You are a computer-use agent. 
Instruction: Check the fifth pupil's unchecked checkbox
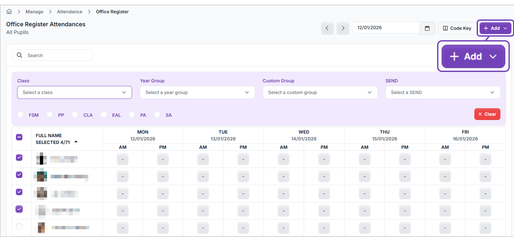pyautogui.click(x=19, y=226)
